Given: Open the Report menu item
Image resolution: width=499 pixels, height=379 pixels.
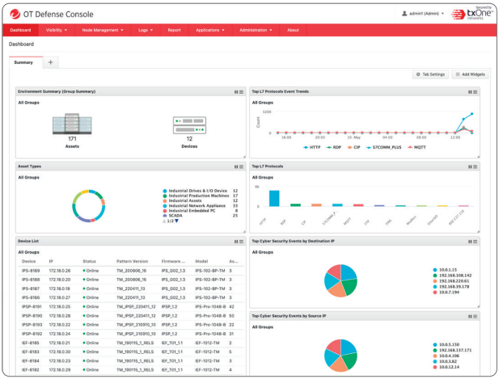Looking at the screenshot, I should tap(174, 30).
